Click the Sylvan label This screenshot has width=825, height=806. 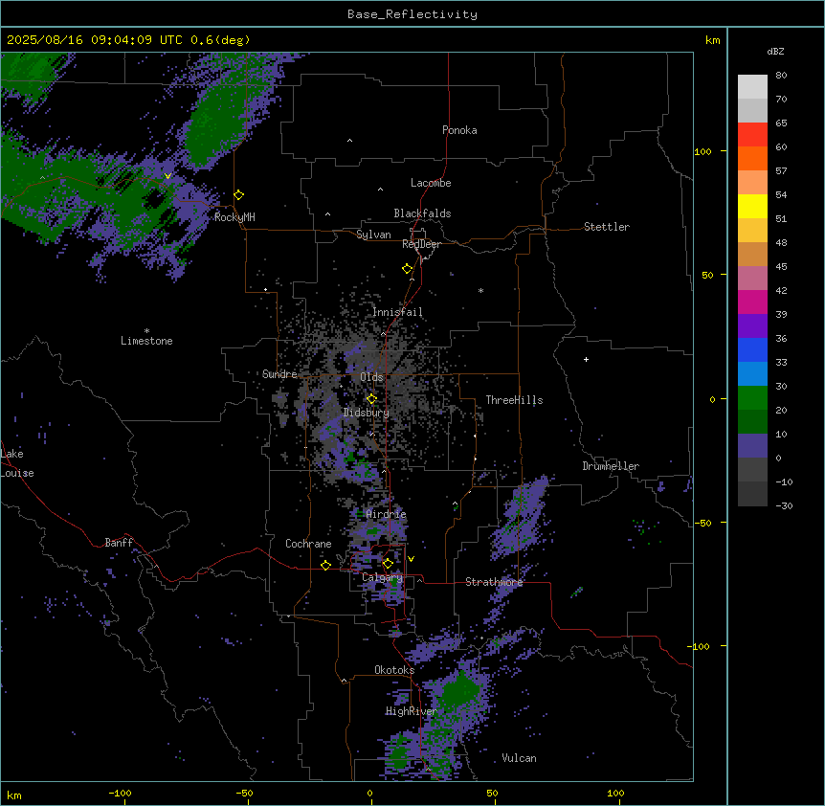373,235
